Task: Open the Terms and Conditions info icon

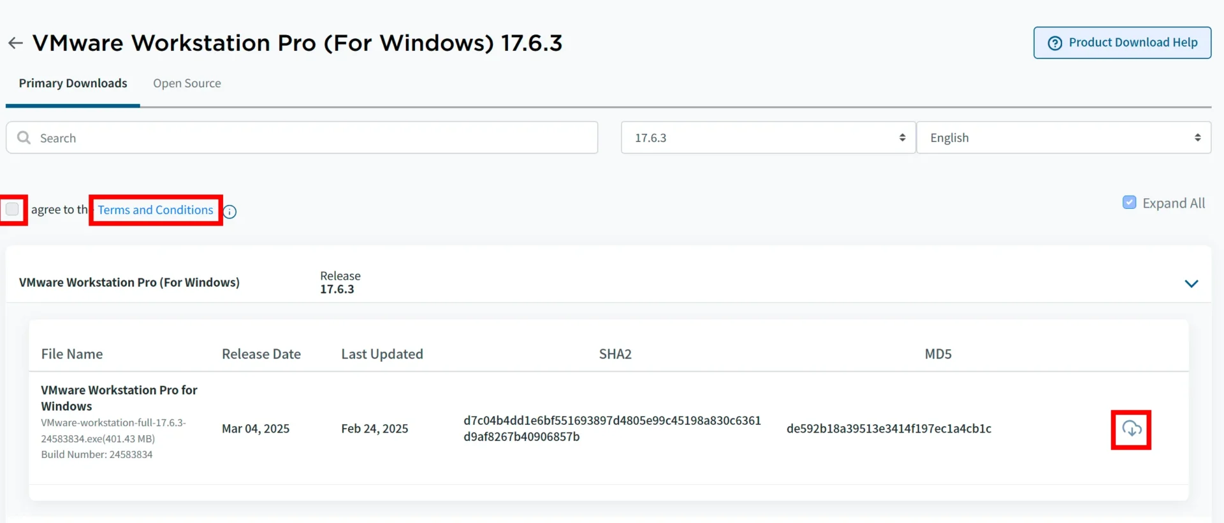Action: (230, 211)
